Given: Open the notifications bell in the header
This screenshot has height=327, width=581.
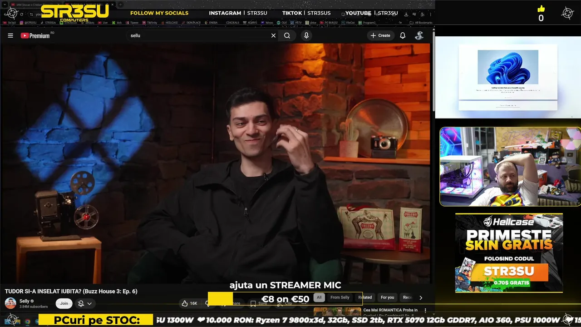Looking at the screenshot, I should pos(403,35).
